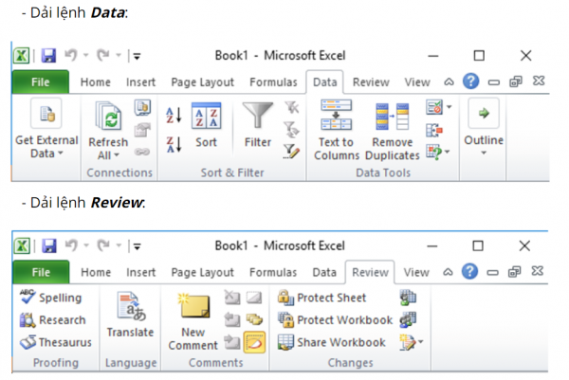Viewport: 569px width, 380px height.
Task: Click Help question mark in upper window
Action: (x=470, y=81)
